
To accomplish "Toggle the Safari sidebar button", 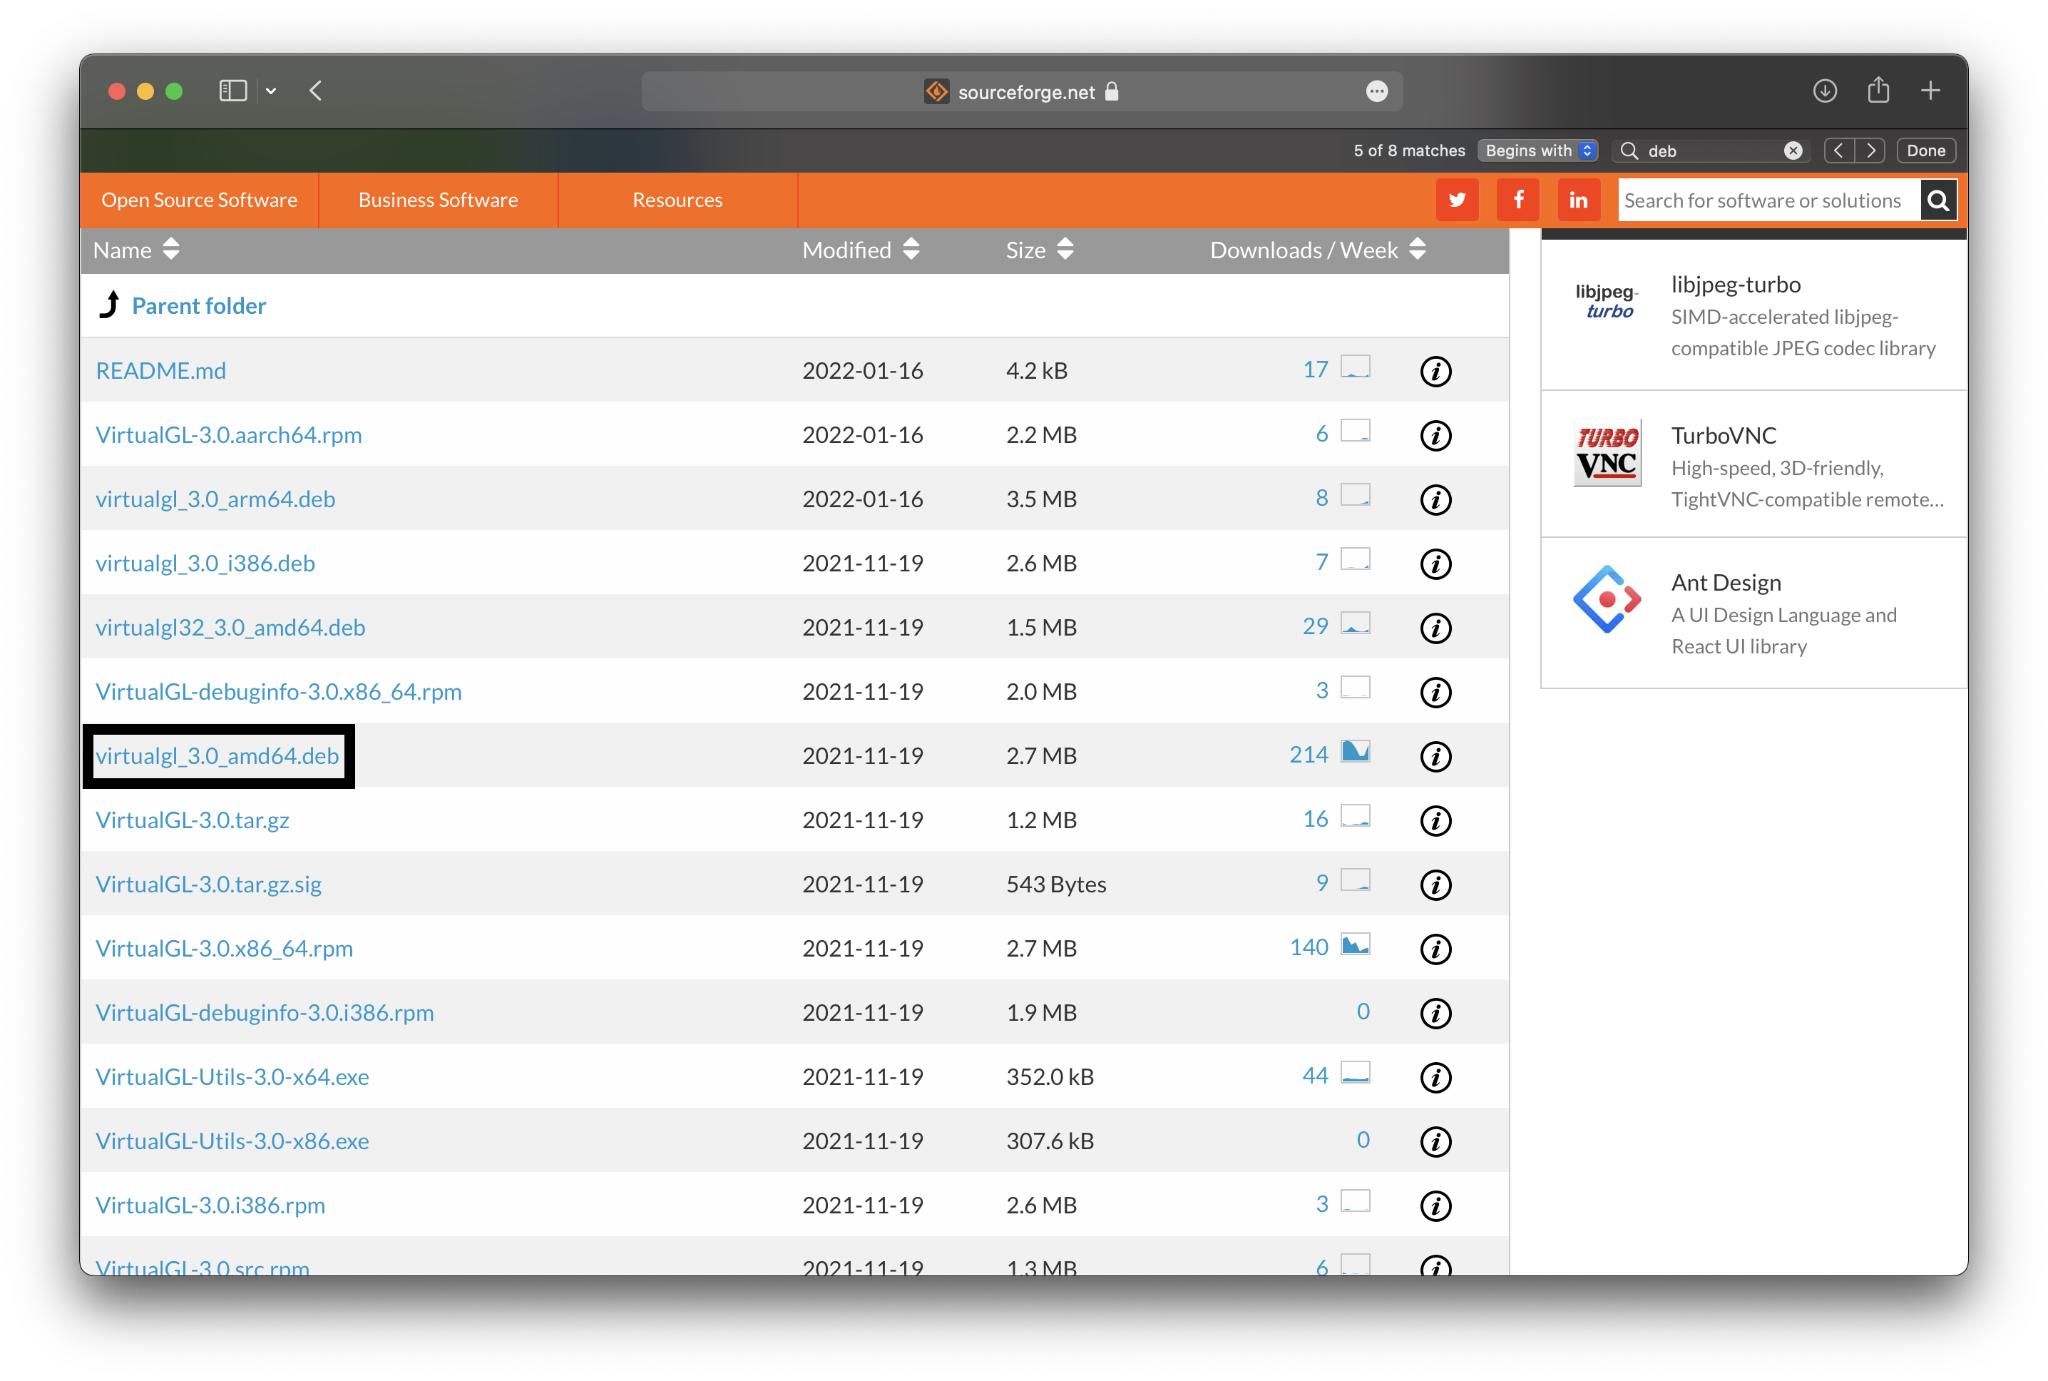I will click(232, 91).
